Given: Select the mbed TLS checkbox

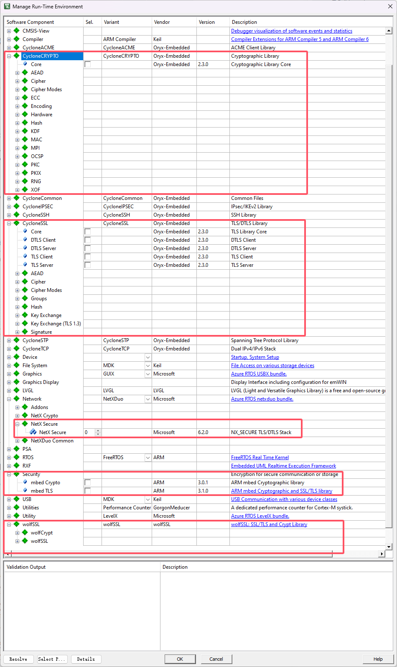Looking at the screenshot, I should (x=88, y=491).
